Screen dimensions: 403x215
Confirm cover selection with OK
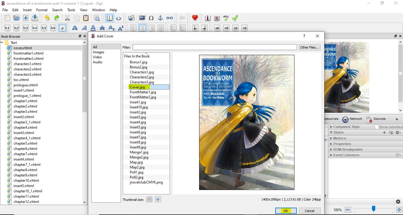(286, 211)
